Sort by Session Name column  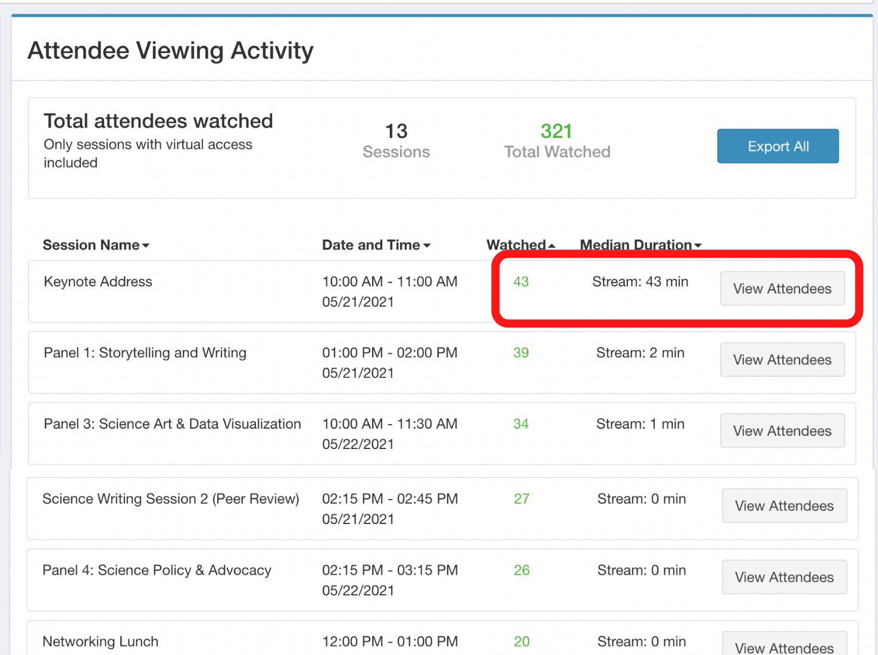[x=96, y=245]
